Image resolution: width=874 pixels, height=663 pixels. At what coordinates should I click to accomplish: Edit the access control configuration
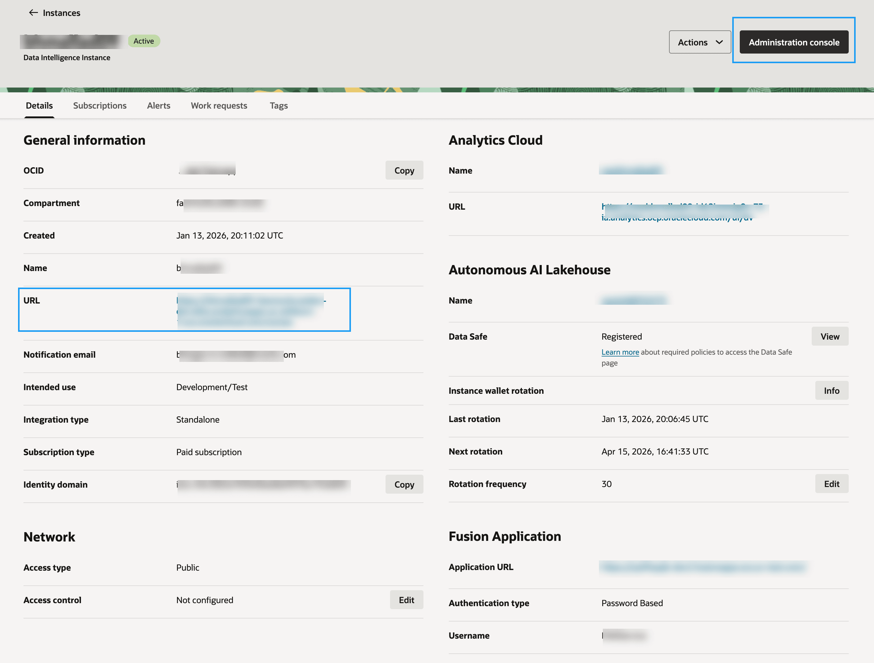(406, 600)
